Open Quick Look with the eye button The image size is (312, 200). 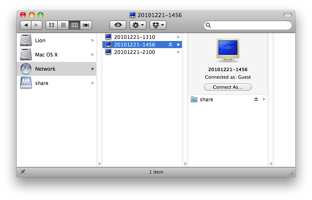pos(118,25)
